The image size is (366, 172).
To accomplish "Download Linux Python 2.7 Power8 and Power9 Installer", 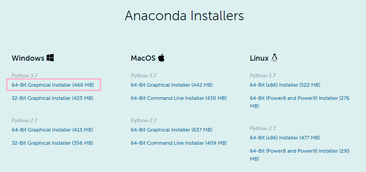I will (300, 155).
